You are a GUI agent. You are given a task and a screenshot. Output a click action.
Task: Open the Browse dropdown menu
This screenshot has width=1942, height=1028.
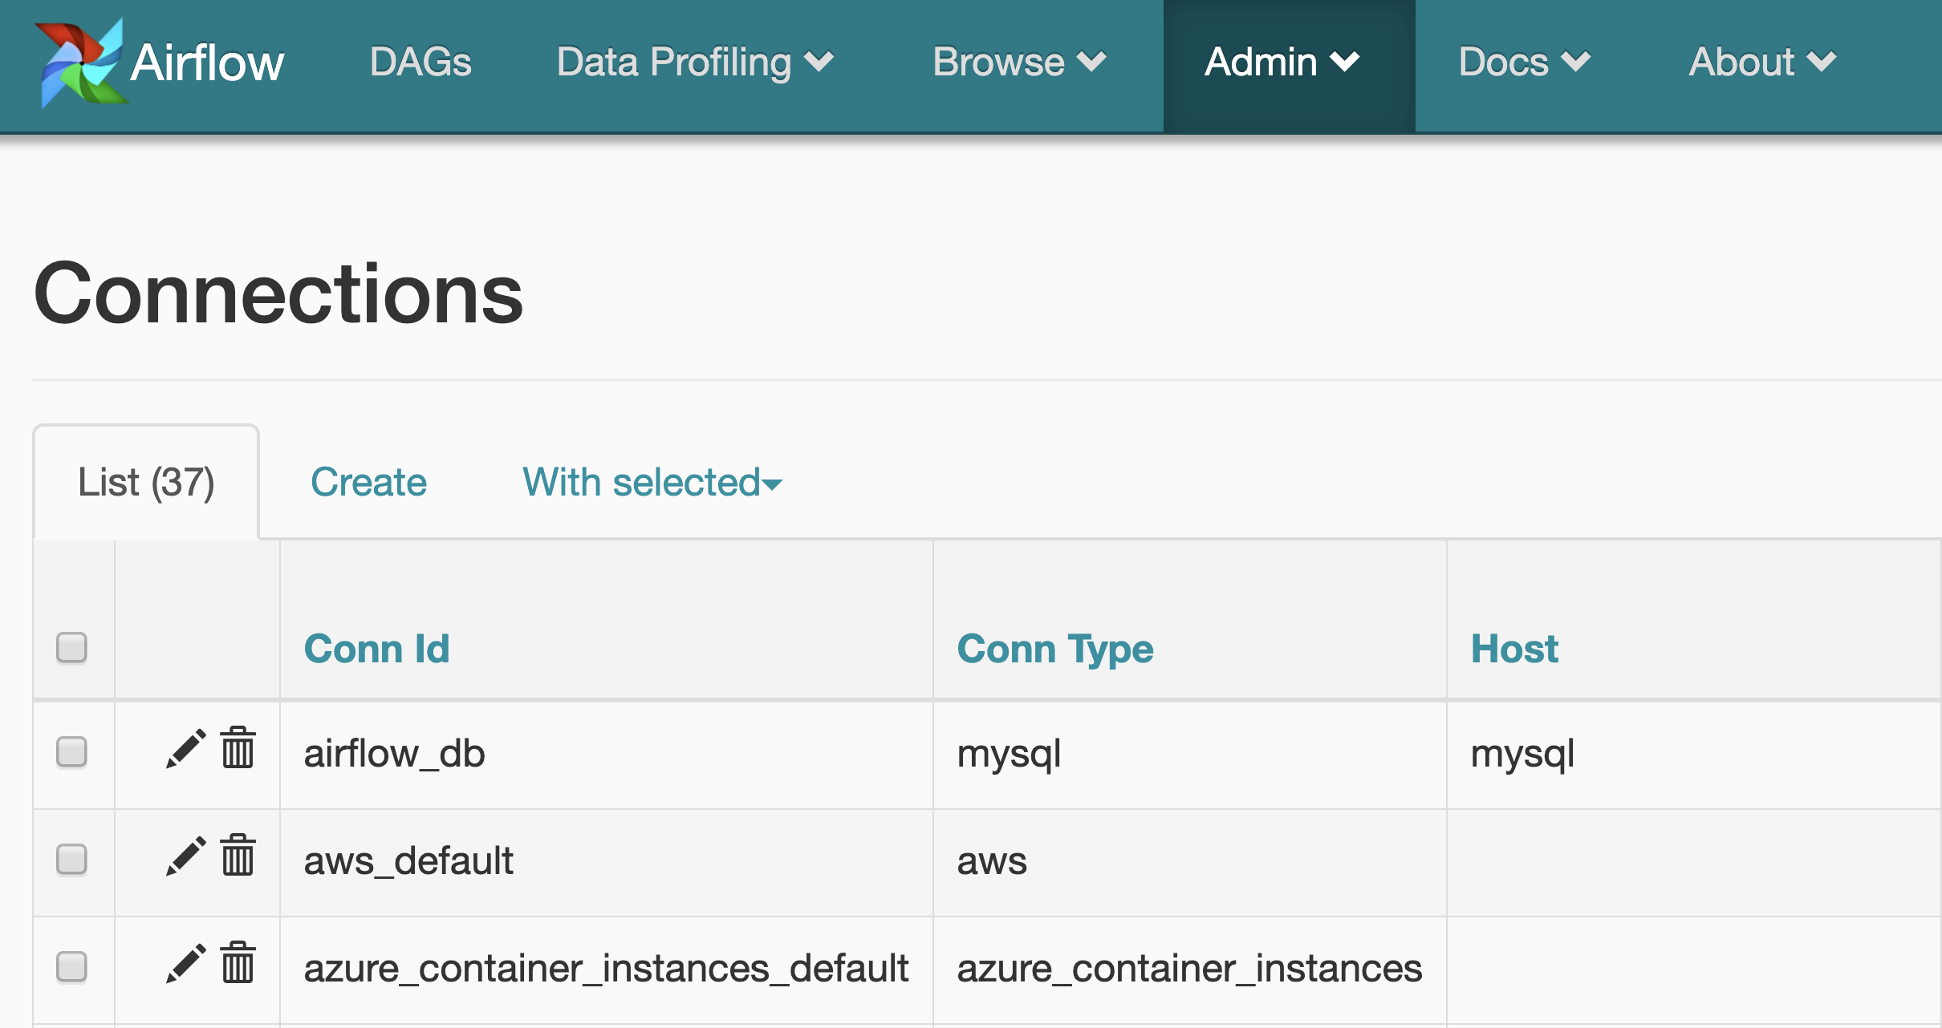(x=1019, y=63)
